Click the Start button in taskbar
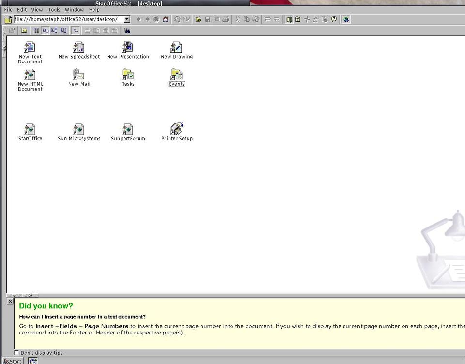The height and width of the screenshot is (364, 465). [12, 361]
